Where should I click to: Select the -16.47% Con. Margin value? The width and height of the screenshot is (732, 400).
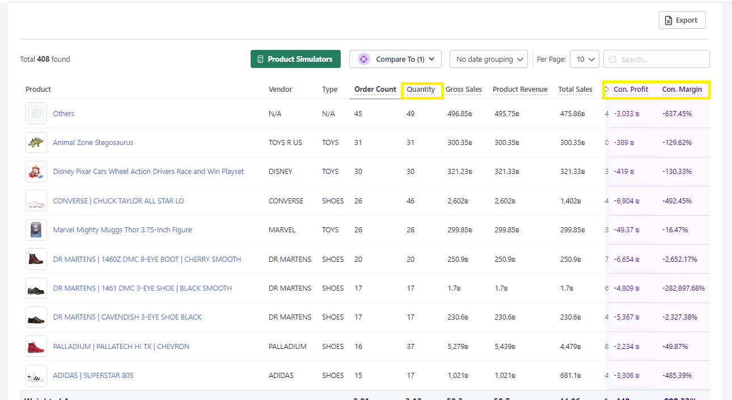click(675, 229)
